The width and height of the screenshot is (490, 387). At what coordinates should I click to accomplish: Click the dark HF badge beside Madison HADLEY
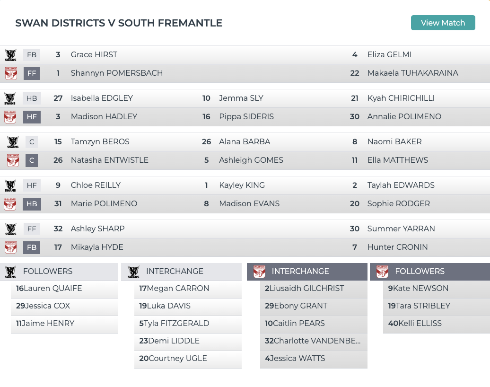[32, 117]
